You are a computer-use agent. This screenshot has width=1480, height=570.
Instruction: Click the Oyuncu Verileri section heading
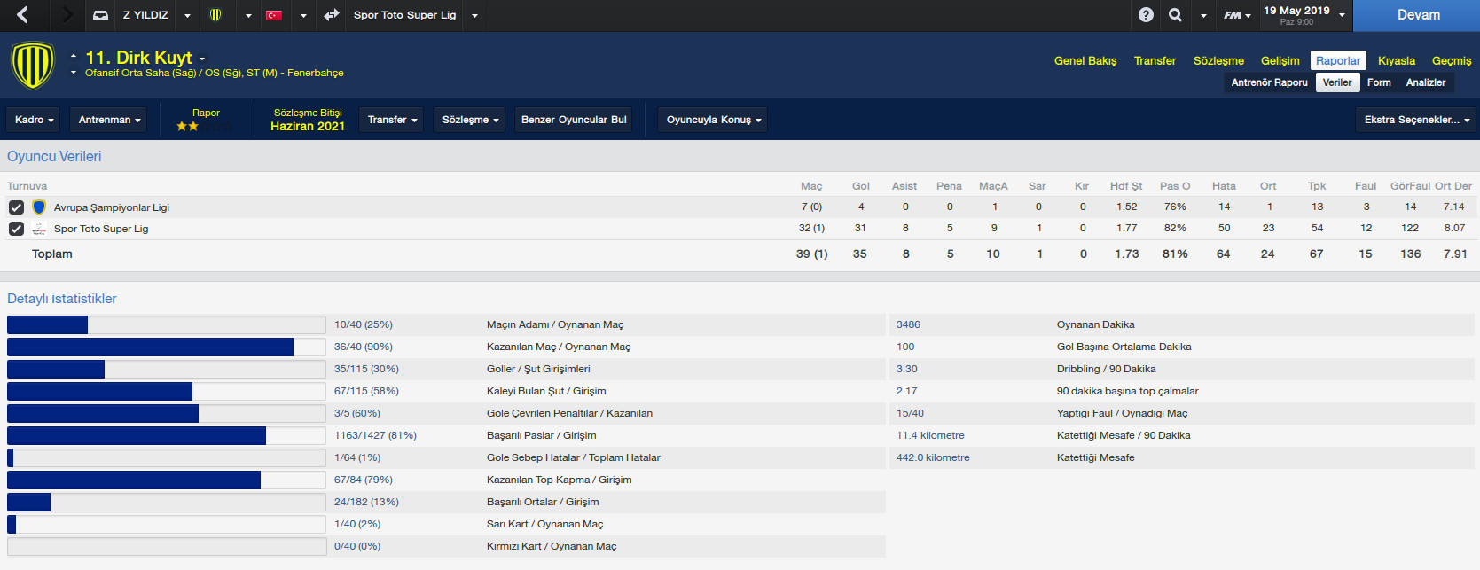[54, 156]
